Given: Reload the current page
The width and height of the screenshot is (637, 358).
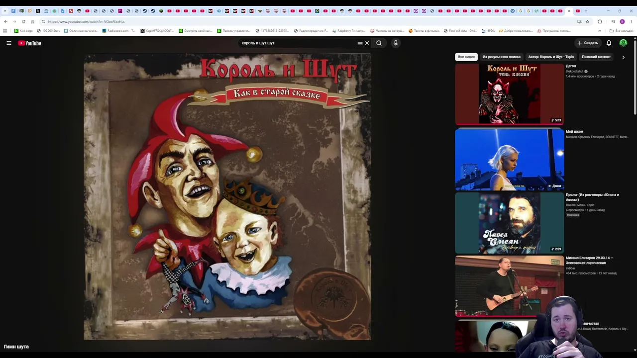Looking at the screenshot, I should [23, 22].
